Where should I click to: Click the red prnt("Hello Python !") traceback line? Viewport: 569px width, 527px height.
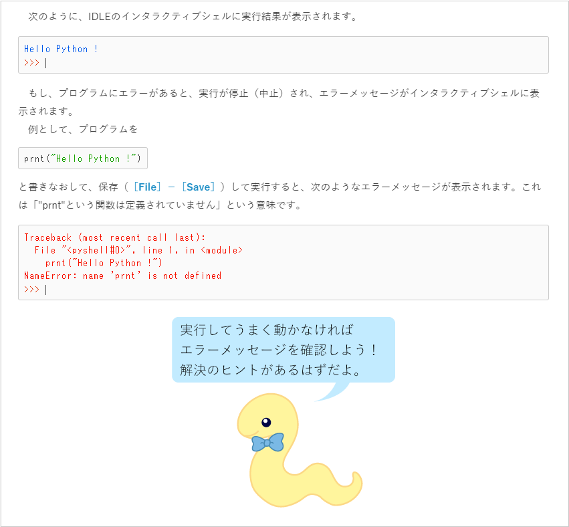(x=104, y=263)
